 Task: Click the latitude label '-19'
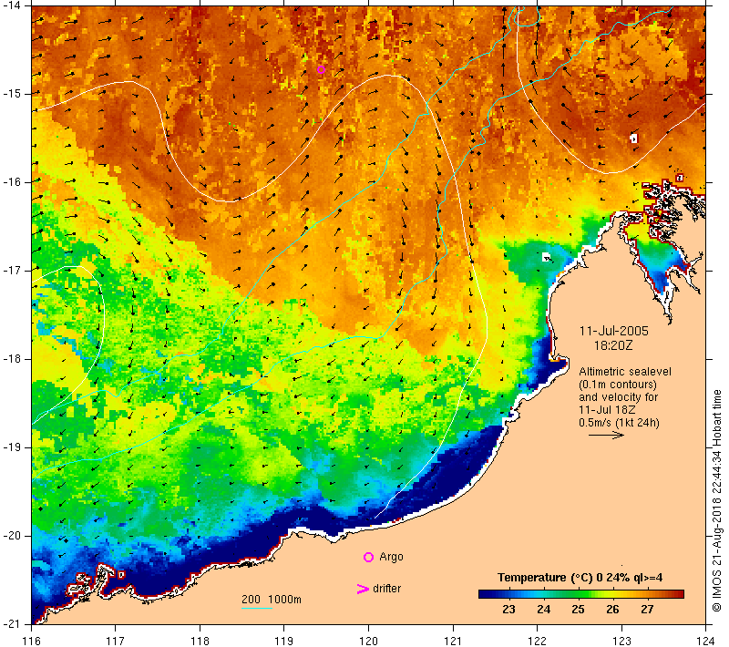coord(12,447)
